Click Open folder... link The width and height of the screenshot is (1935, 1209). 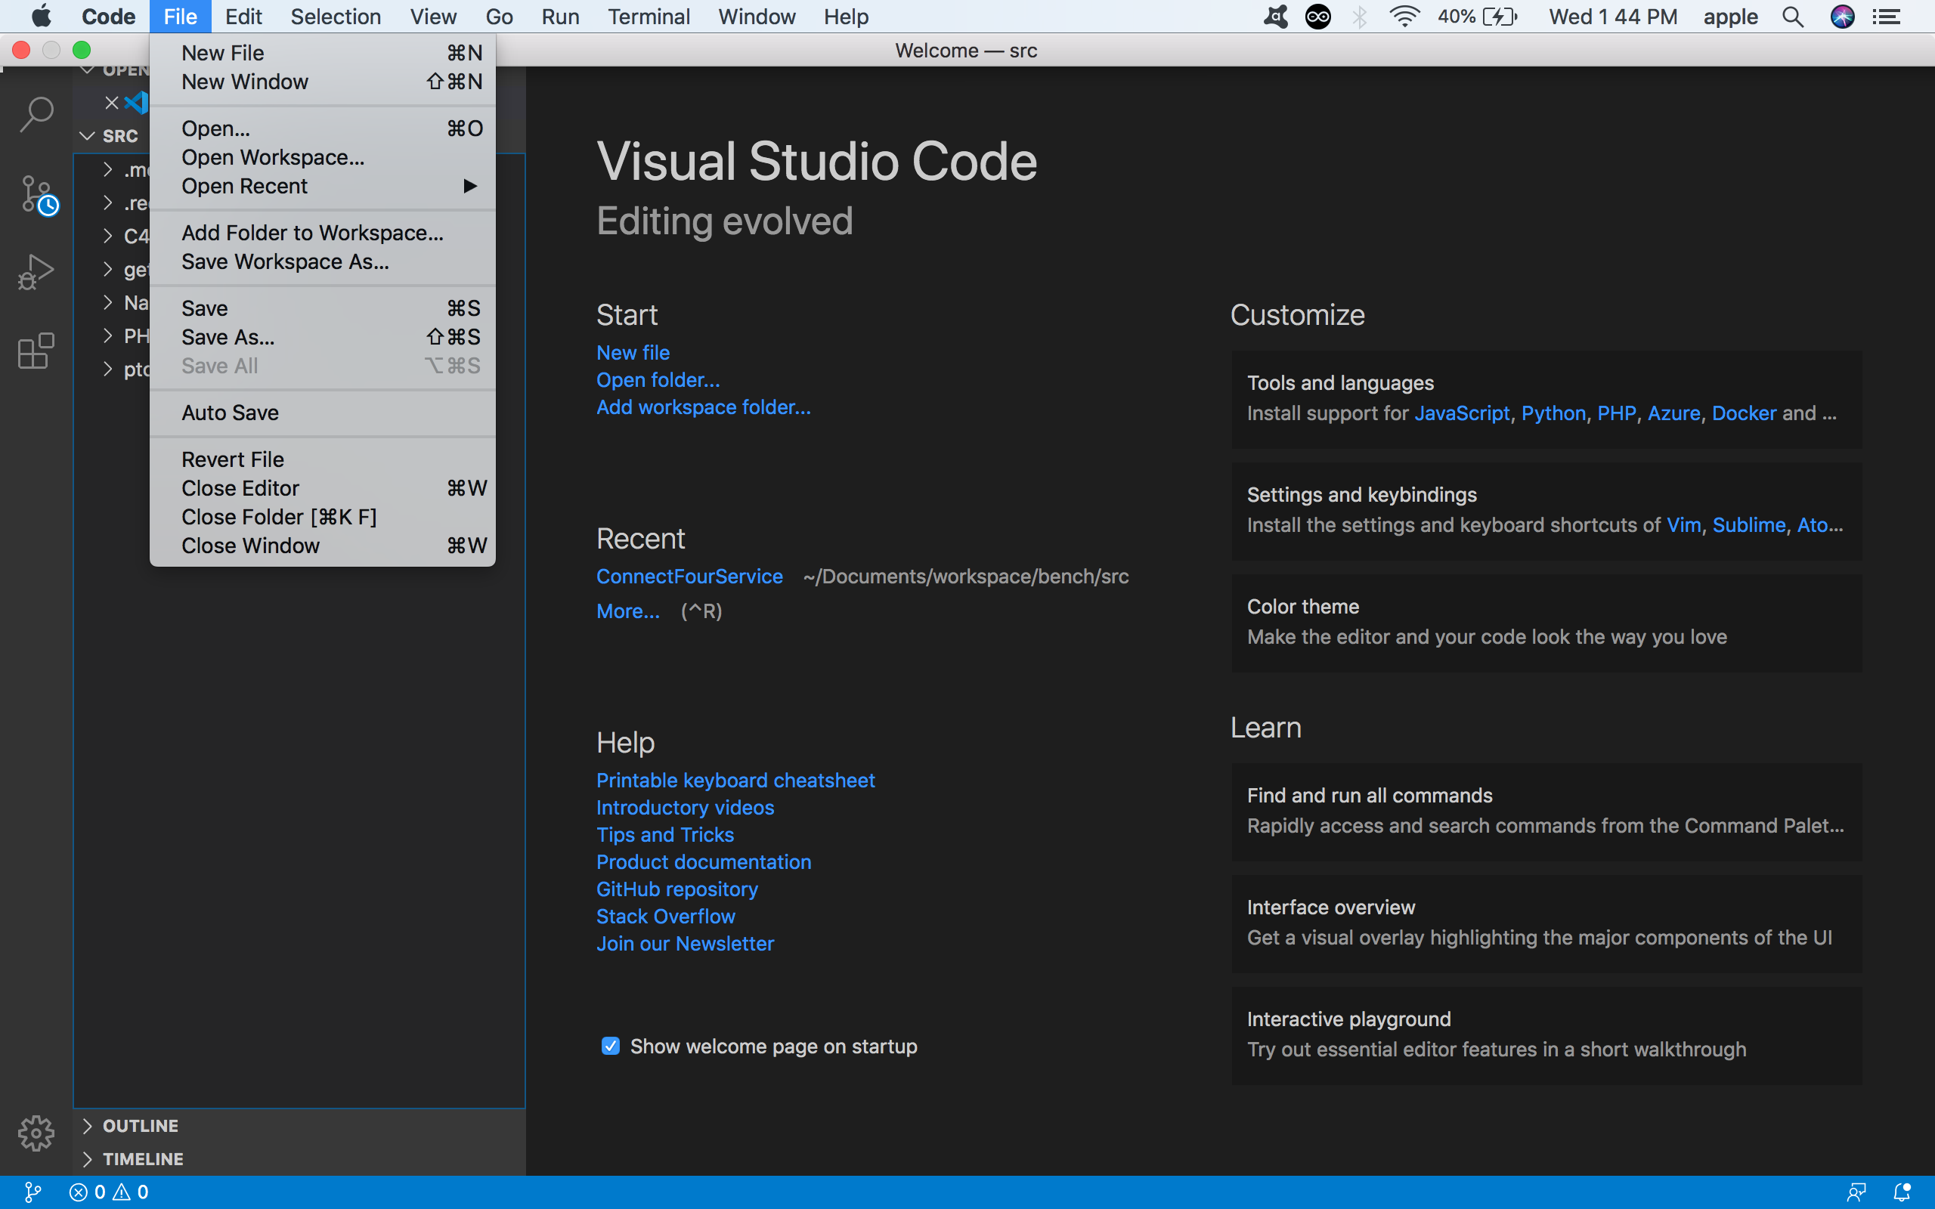pos(658,380)
